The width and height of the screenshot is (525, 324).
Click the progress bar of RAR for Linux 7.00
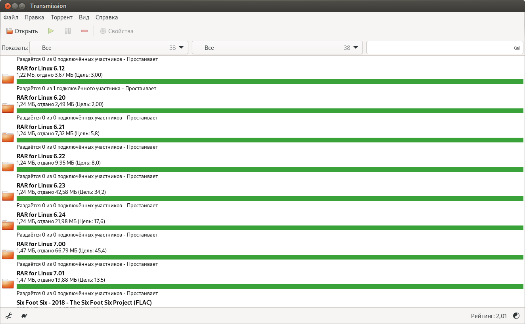click(270, 257)
